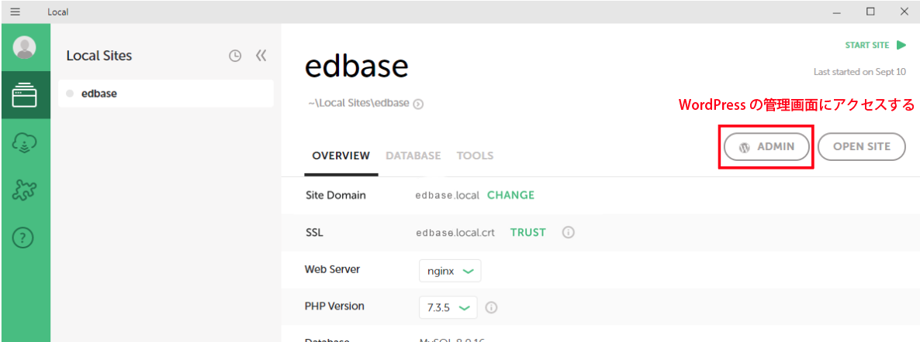Click the OPEN SITE button
The height and width of the screenshot is (342, 920).
pyautogui.click(x=861, y=146)
